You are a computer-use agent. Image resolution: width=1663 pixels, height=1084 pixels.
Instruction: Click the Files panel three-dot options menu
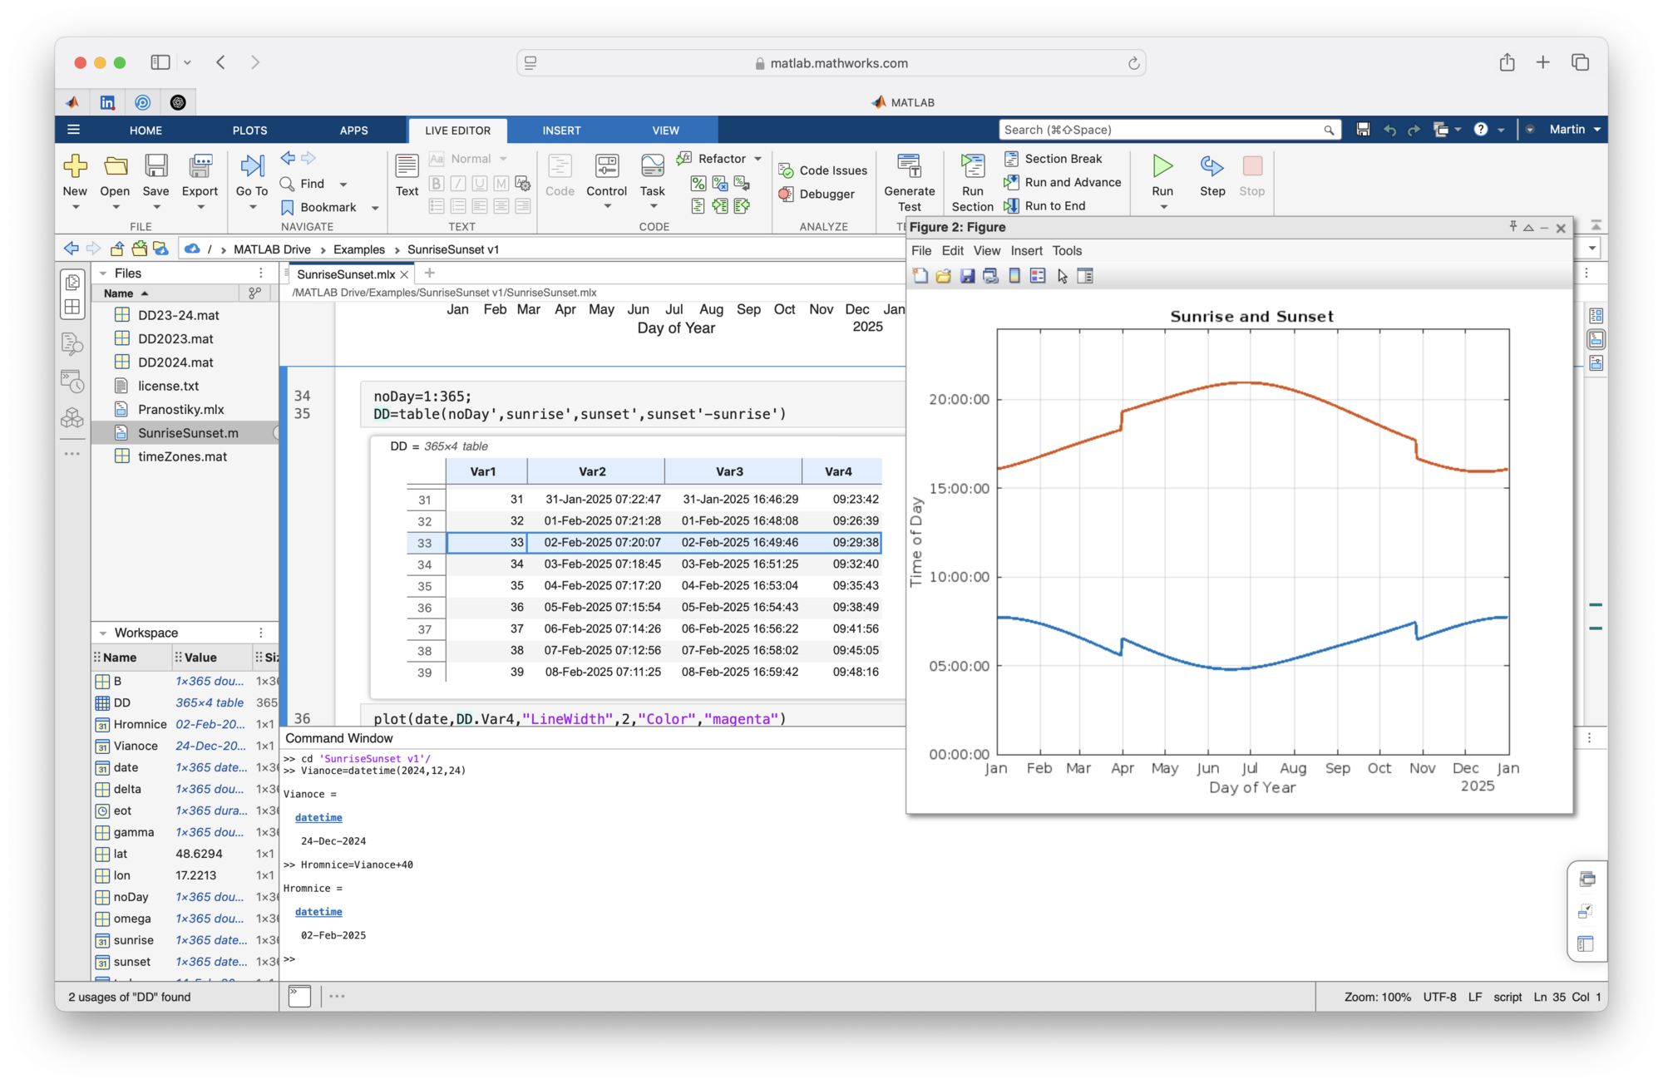[x=261, y=273]
